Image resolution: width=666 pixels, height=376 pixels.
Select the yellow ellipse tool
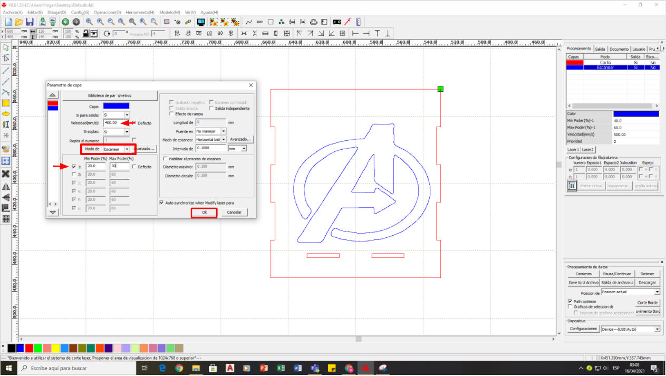coord(6,113)
